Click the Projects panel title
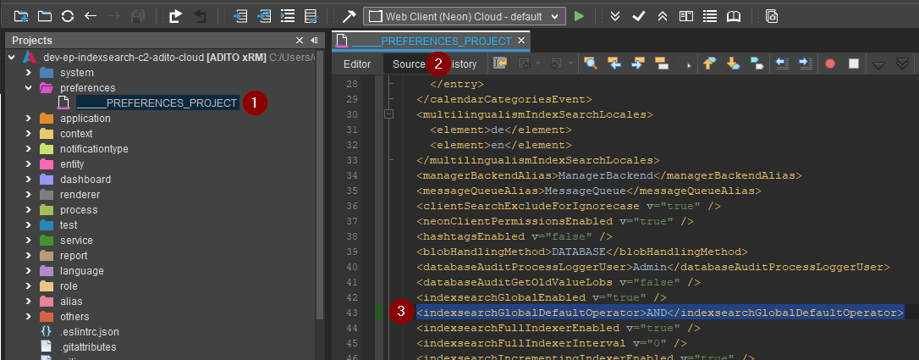 point(32,41)
